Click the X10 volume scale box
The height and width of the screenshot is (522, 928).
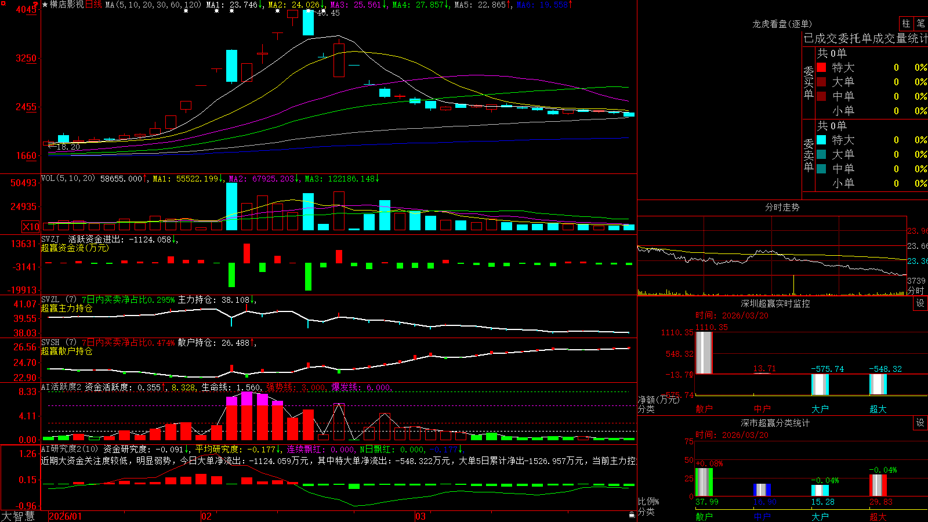coord(31,227)
